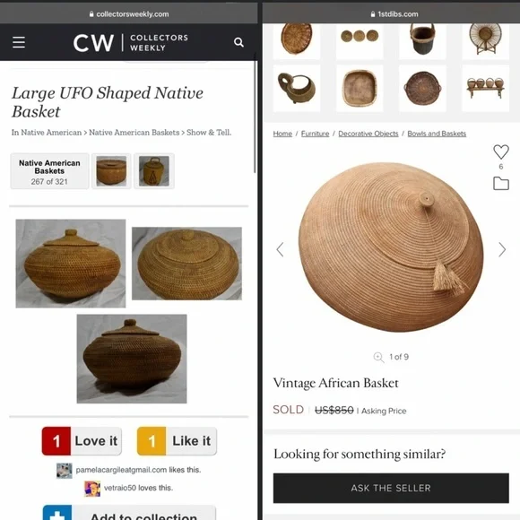Image resolution: width=520 pixels, height=520 pixels.
Task: Toggle the red Love it button
Action: 82,441
